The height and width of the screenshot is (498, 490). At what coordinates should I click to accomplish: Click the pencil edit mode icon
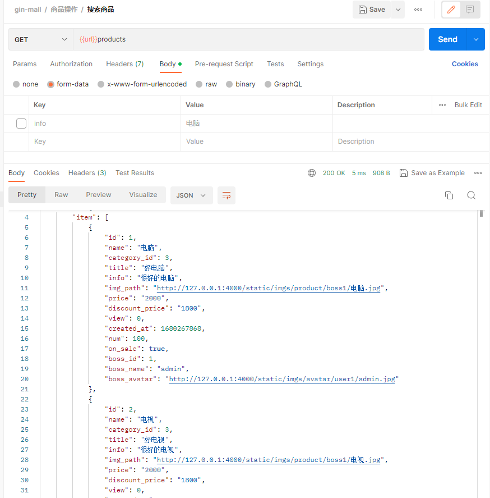(x=451, y=10)
